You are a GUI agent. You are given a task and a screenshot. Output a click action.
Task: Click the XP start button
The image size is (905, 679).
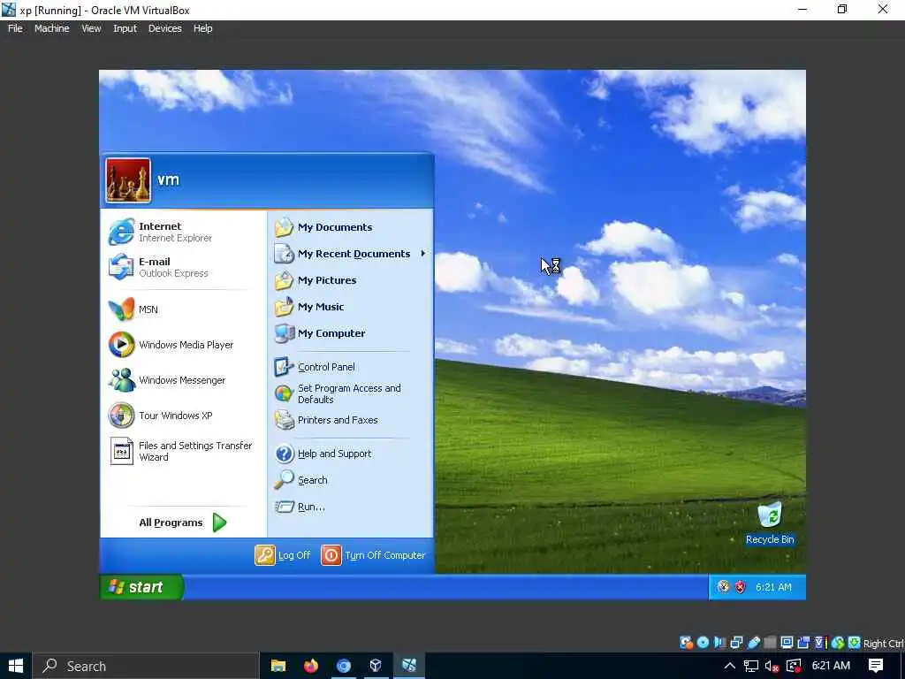141,587
